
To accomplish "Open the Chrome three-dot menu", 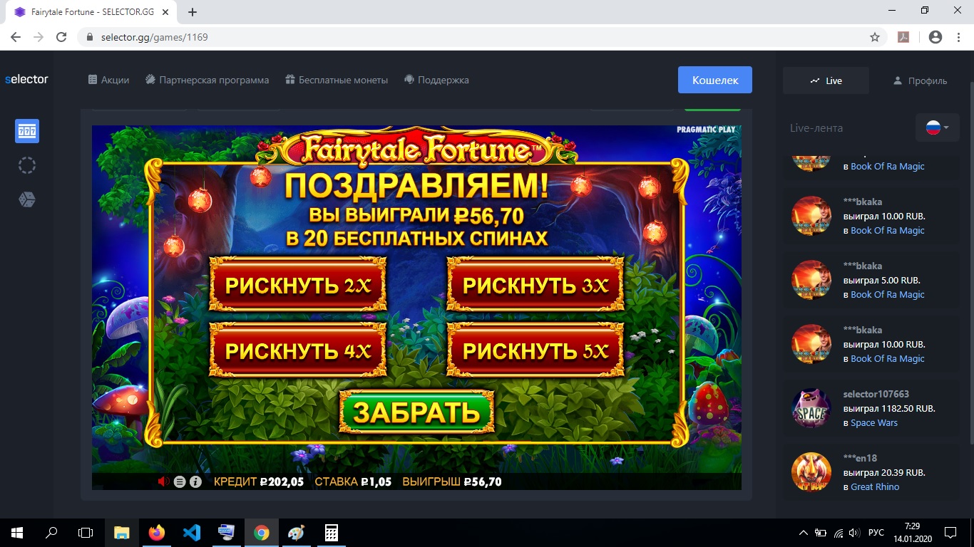I will 958,37.
